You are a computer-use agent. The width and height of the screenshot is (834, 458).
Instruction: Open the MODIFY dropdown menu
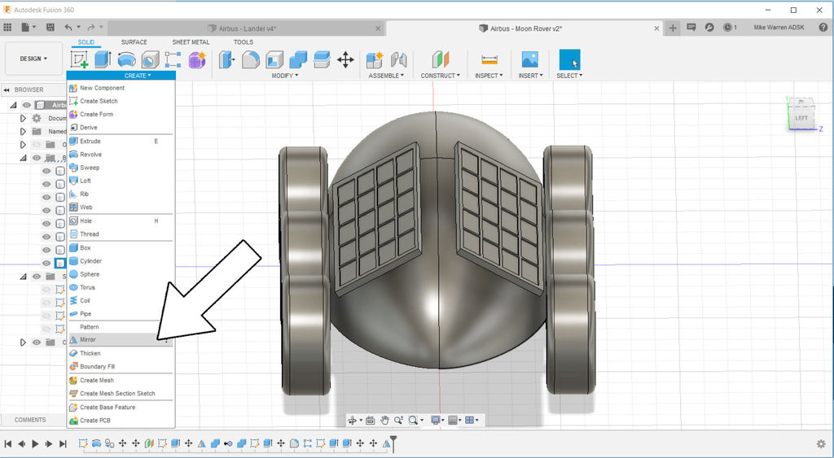click(284, 76)
